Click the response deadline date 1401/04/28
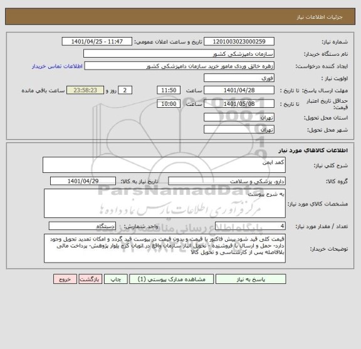Viewport: 361px width, 349px height. point(239,90)
